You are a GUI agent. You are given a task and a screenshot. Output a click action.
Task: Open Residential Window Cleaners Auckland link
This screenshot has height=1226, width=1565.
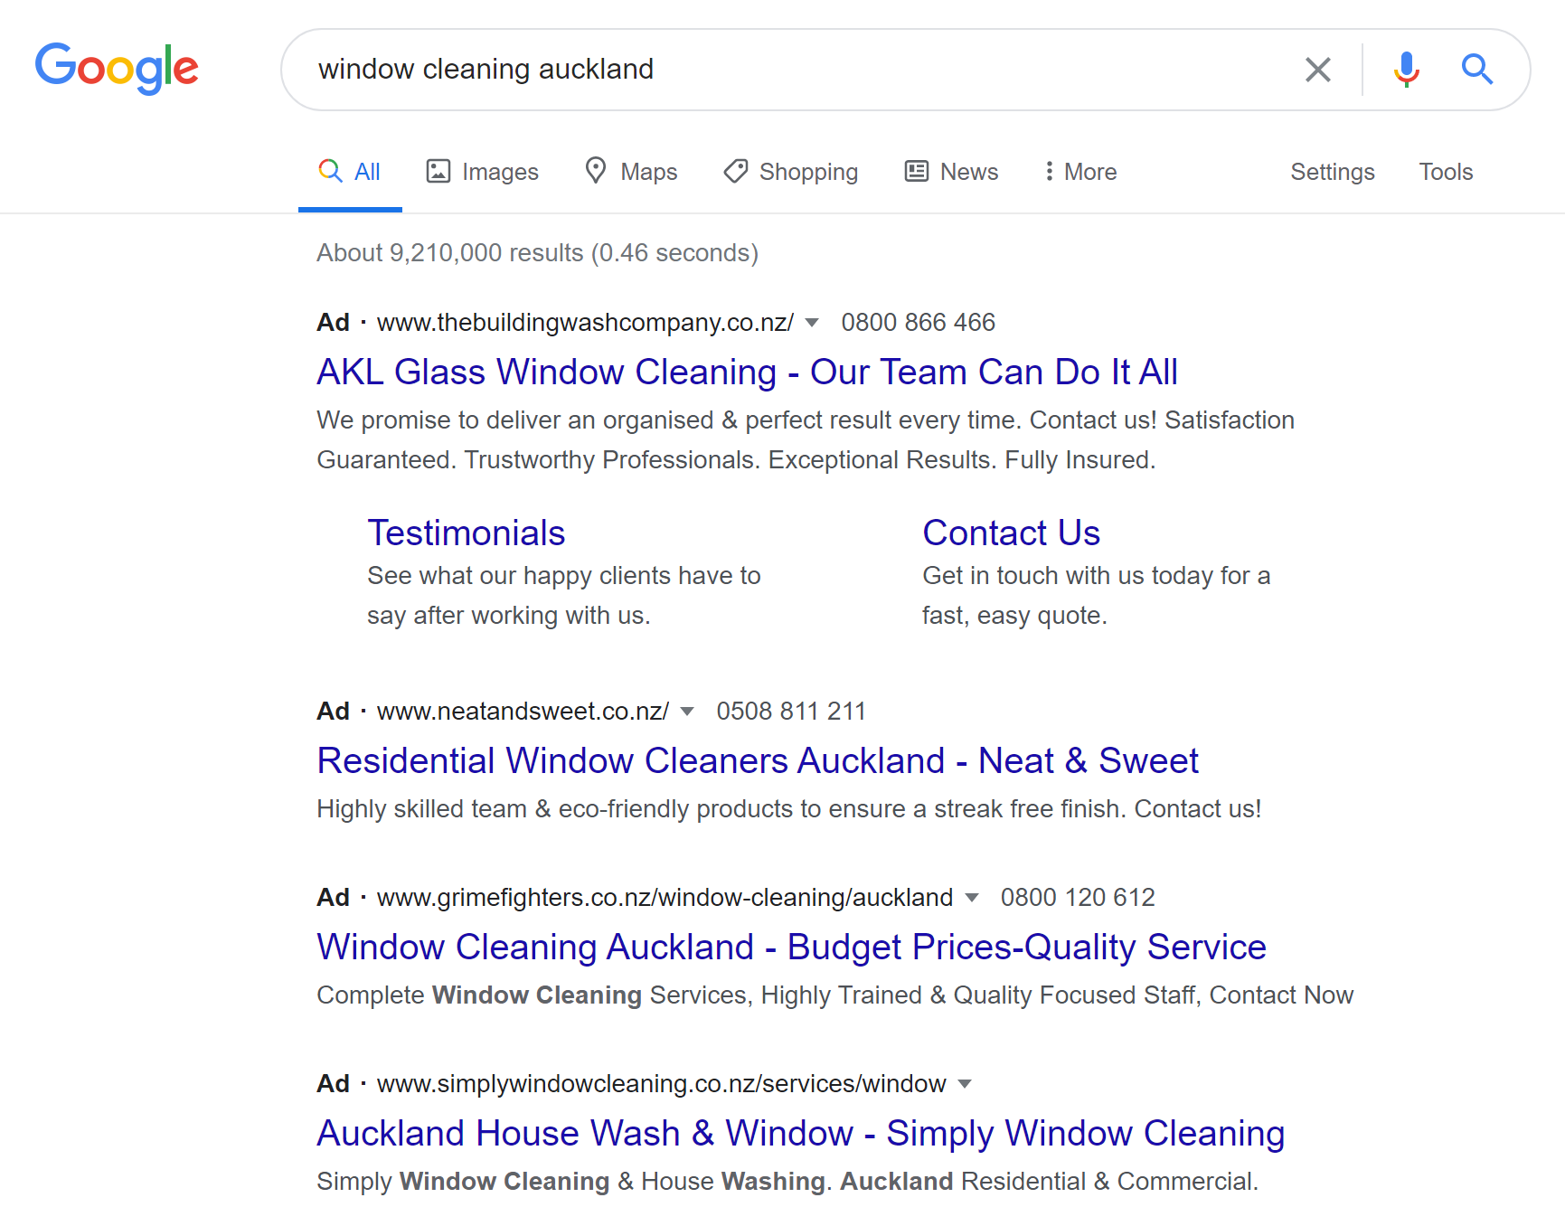pos(758,761)
